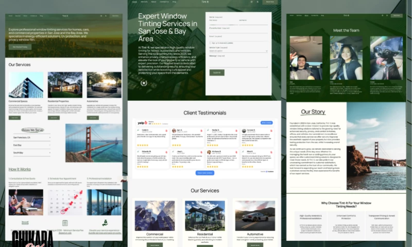This screenshot has width=412, height=247.
Task: Open the bridge photo beside Our Story
Action: click(376, 146)
